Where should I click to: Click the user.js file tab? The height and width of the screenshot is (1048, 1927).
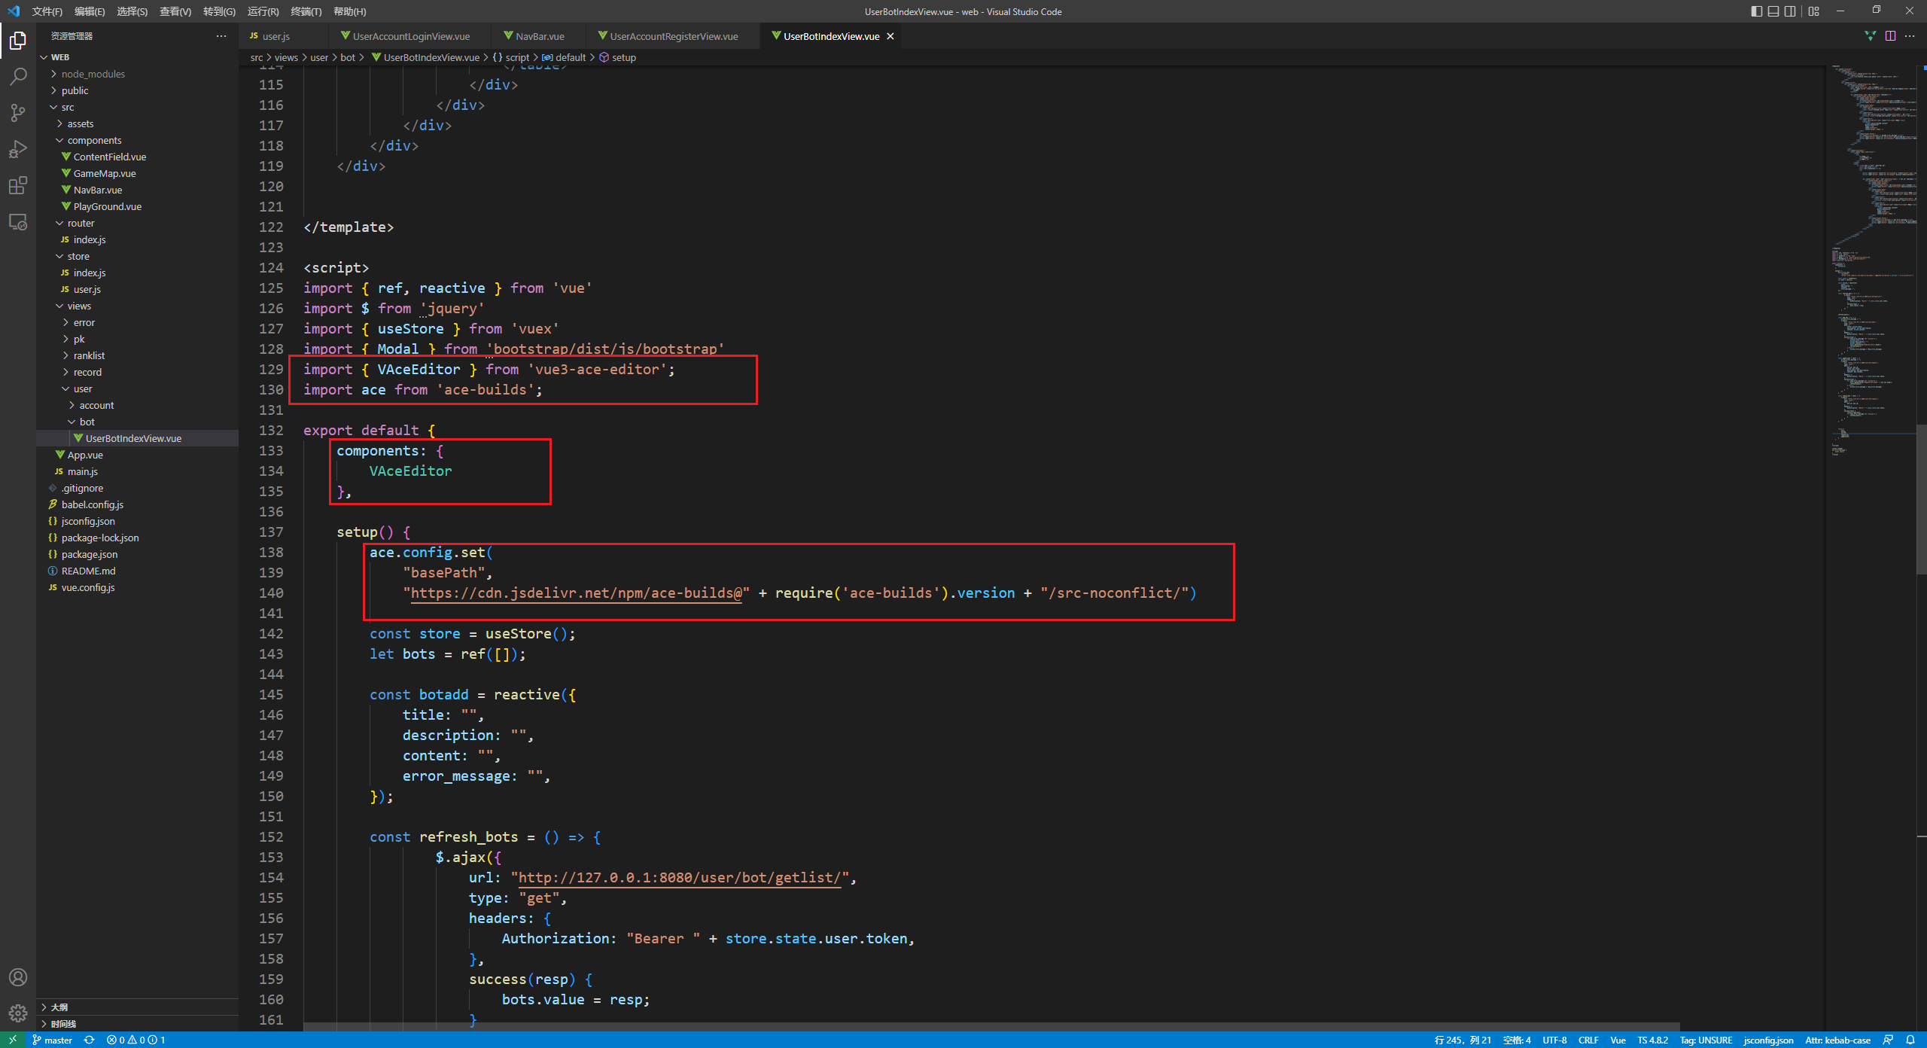point(276,36)
